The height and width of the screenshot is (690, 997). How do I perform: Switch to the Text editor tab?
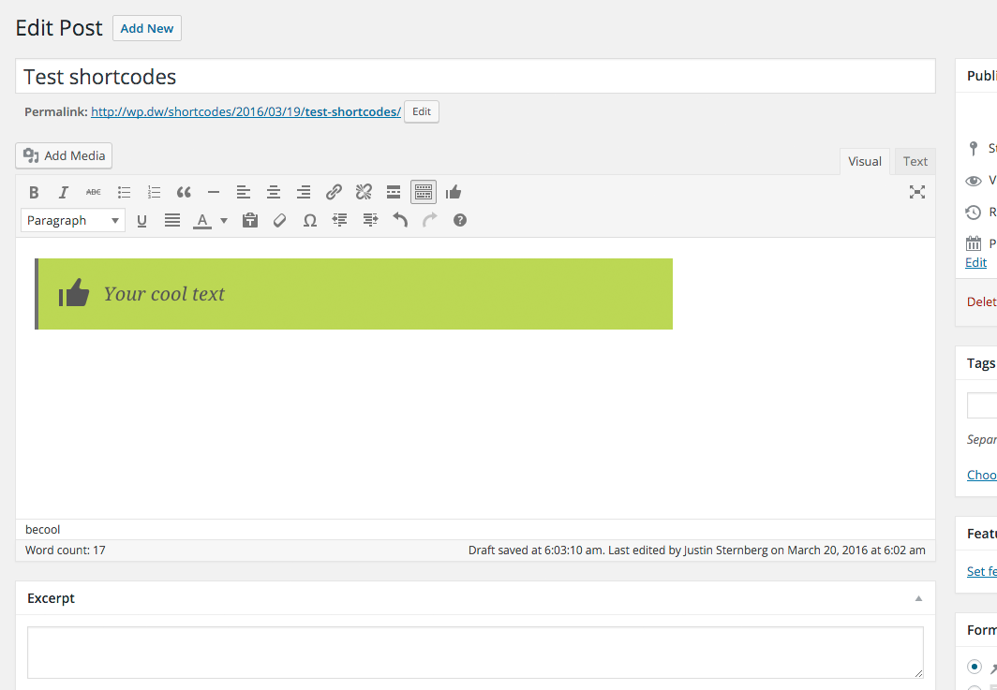pos(915,161)
